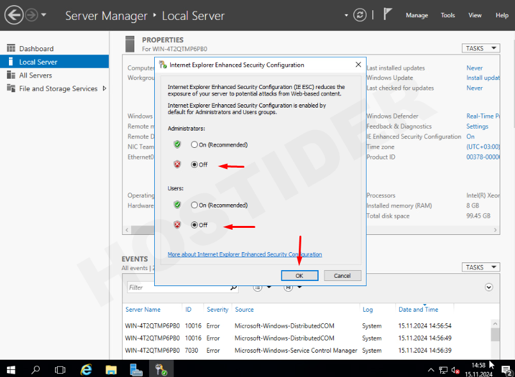The image size is (515, 377).
Task: Select On (Recommended) for Users
Action: click(194, 205)
